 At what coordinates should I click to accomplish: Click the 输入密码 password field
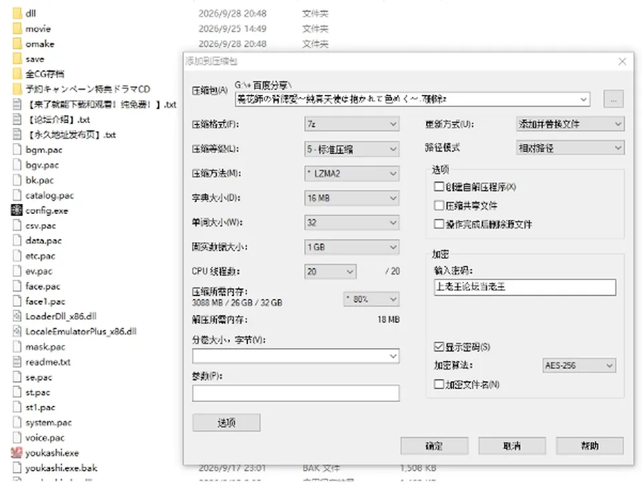coord(525,287)
